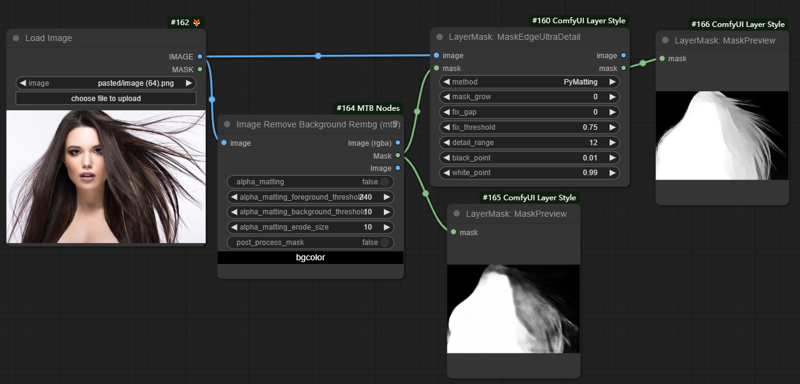
Task: Click the collapse dot on MaskPreview node #165
Action: pyautogui.click(x=457, y=214)
